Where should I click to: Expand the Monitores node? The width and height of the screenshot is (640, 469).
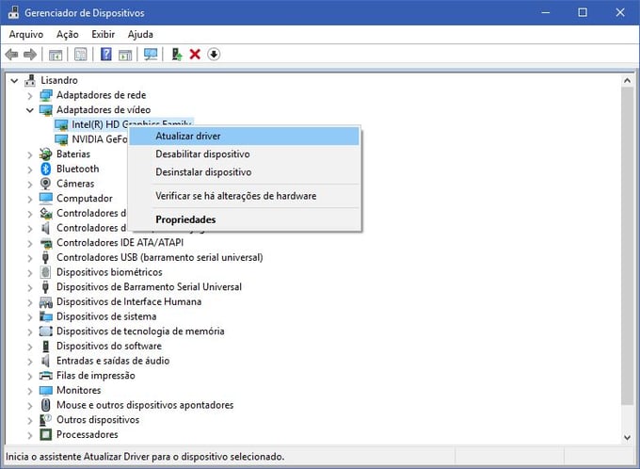[30, 391]
